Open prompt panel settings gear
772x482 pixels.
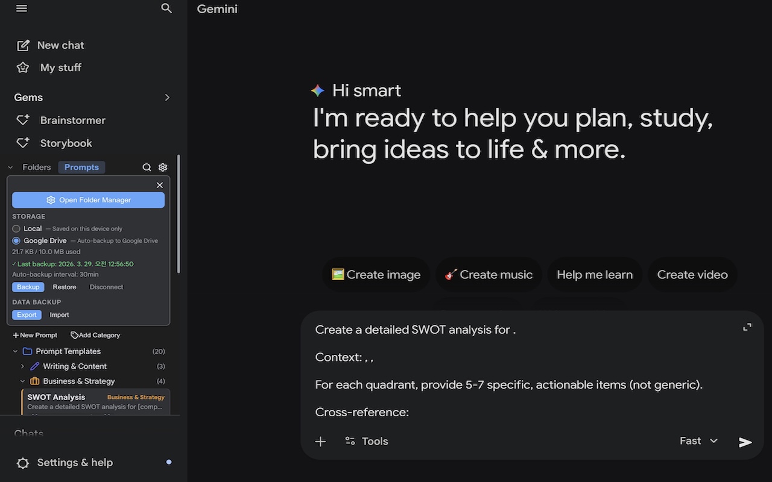162,167
